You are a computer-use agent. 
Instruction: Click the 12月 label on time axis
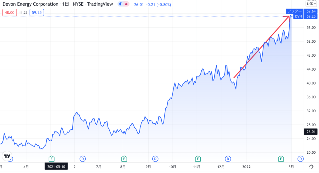221,167
